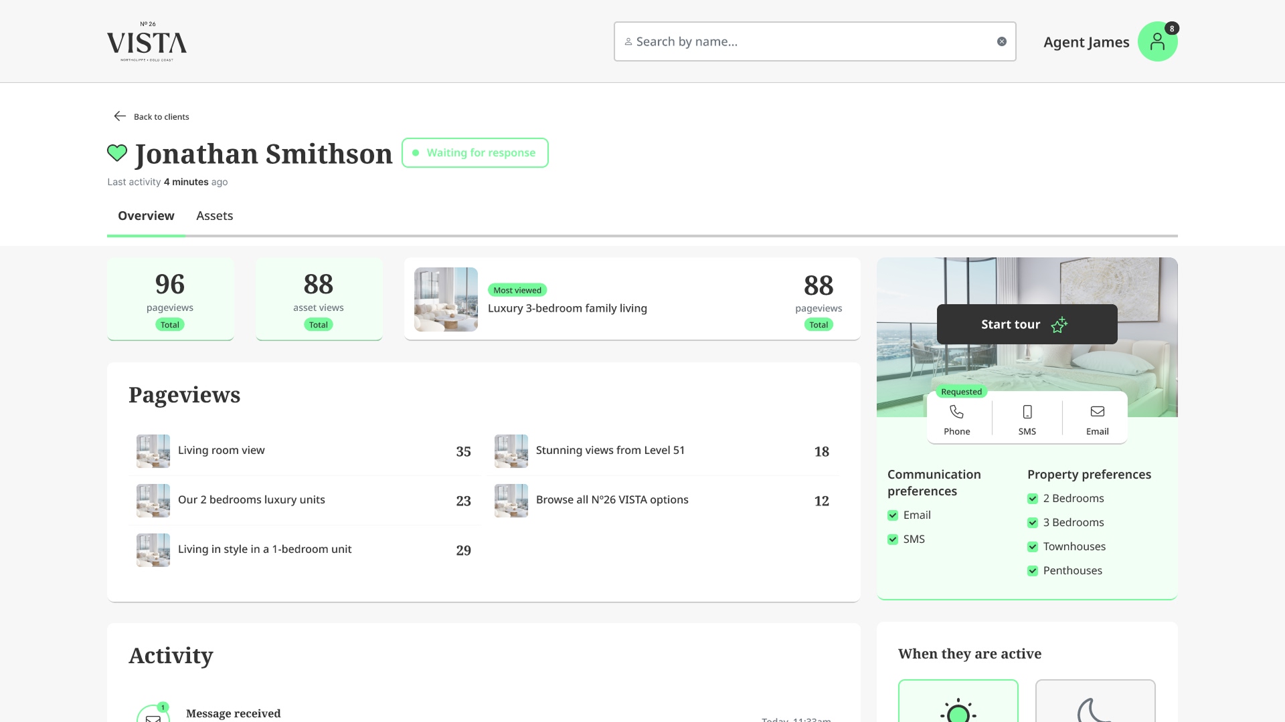Click the Waiting for response status badge

pyautogui.click(x=475, y=153)
